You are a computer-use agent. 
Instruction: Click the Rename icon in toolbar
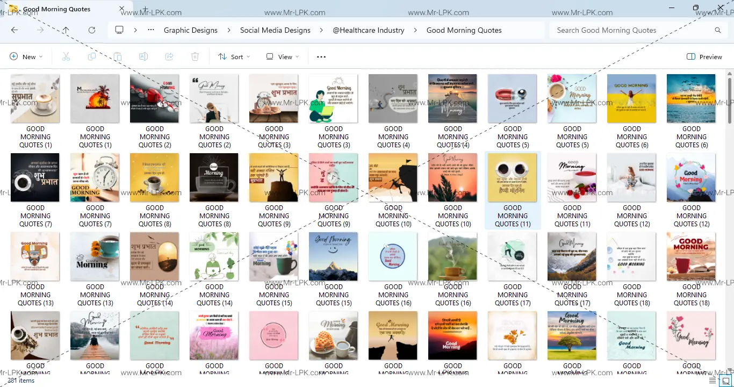coord(143,56)
